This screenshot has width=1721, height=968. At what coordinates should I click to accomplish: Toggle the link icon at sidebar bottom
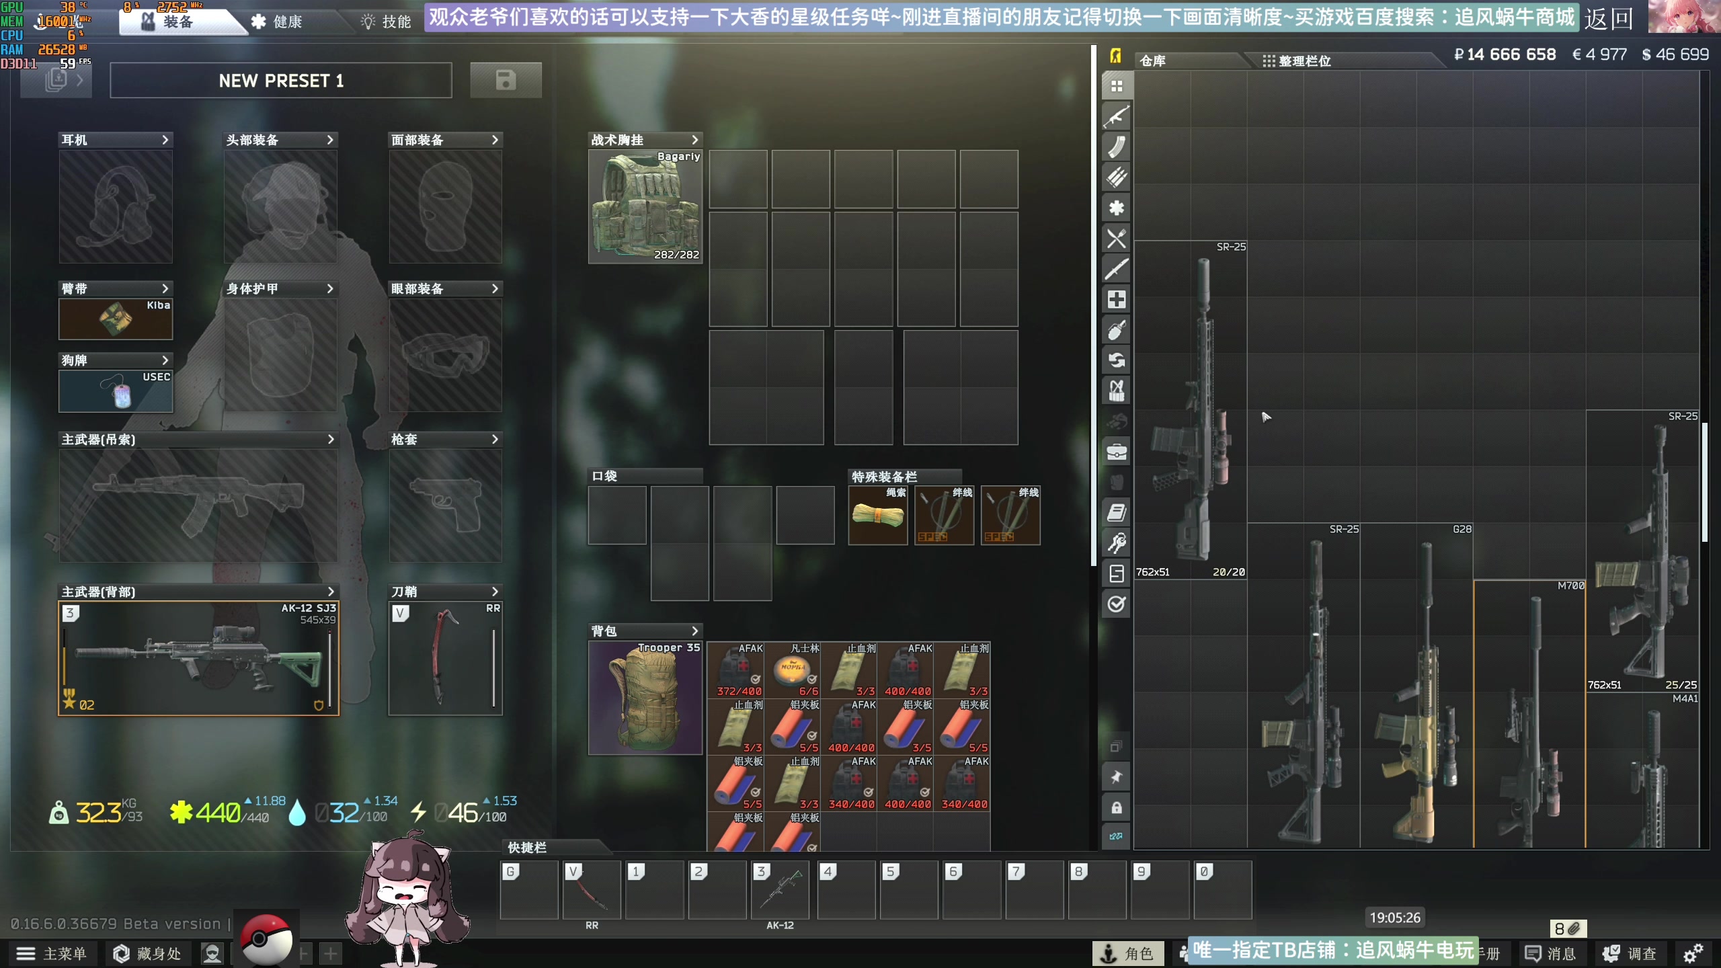1117,836
